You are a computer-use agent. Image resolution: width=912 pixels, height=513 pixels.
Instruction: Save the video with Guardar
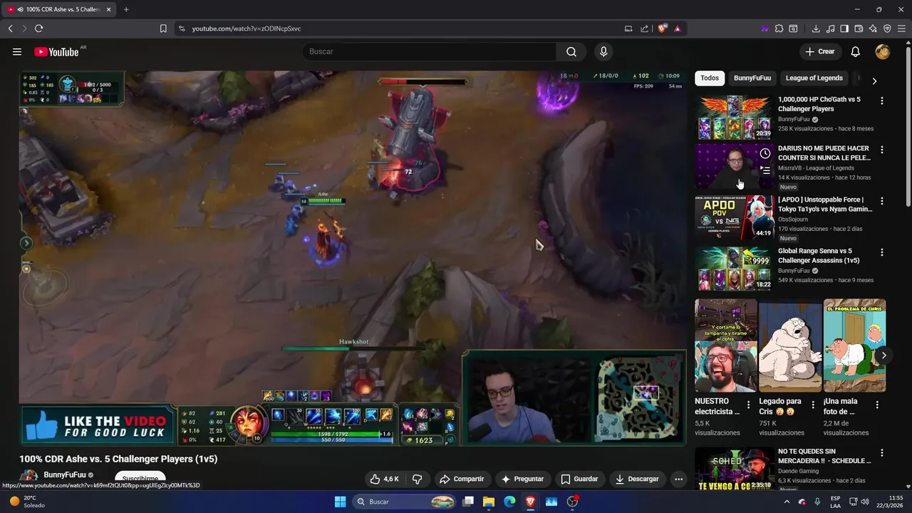579,479
